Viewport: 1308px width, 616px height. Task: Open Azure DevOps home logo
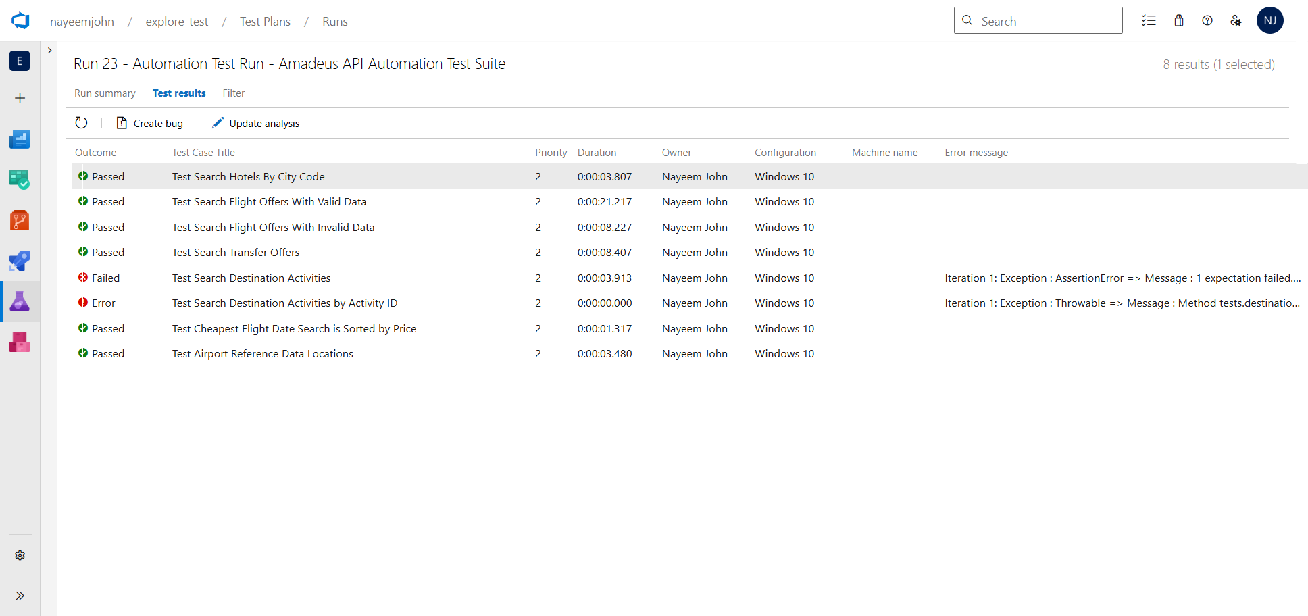[20, 21]
